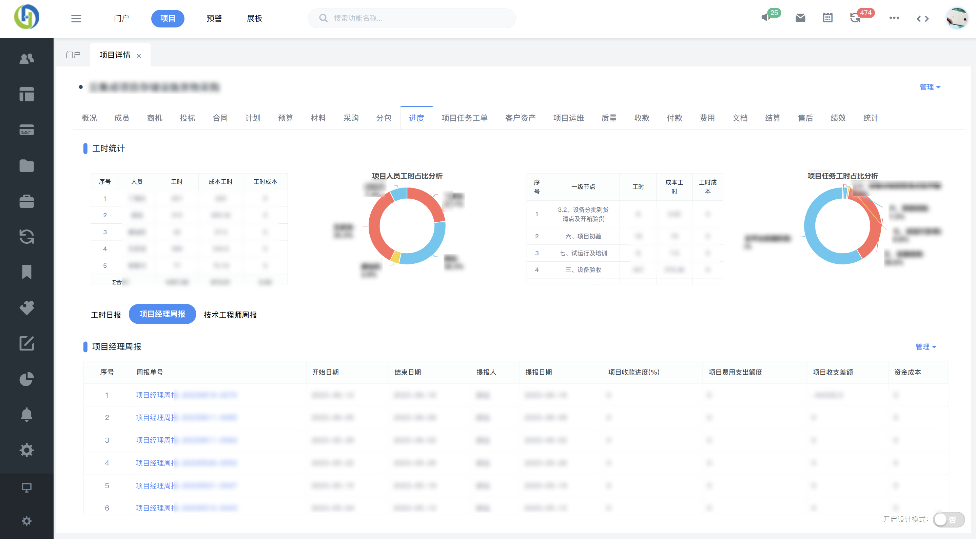
Task: Open the mail envelope icon
Action: tap(800, 18)
